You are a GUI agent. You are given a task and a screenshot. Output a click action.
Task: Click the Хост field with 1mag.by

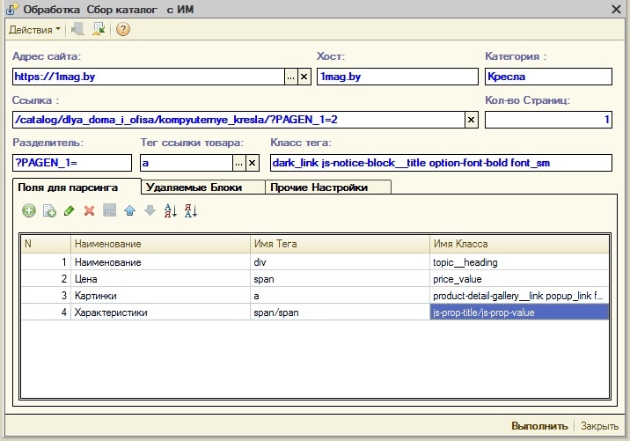[x=398, y=77]
